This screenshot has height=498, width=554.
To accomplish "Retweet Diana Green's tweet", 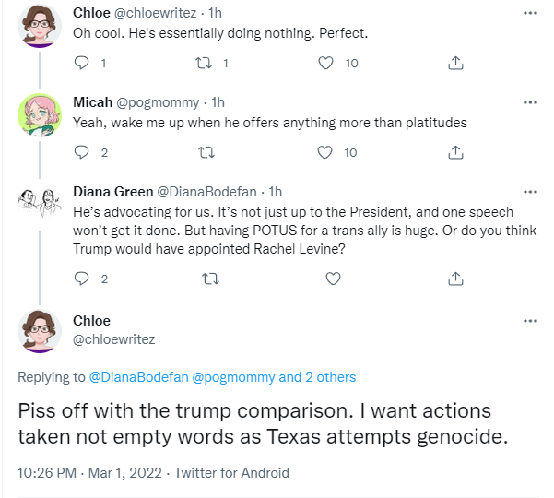I will pos(210,279).
